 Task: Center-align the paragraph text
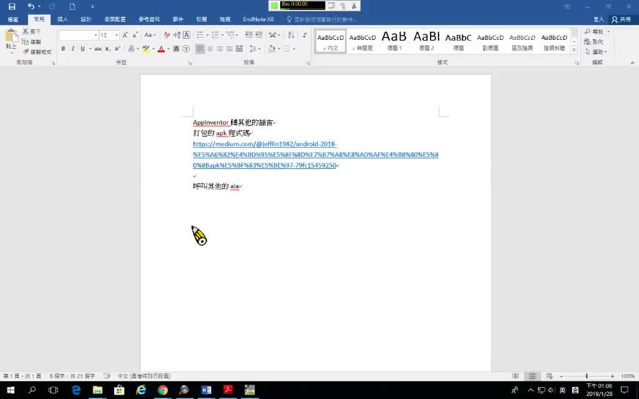pos(210,49)
